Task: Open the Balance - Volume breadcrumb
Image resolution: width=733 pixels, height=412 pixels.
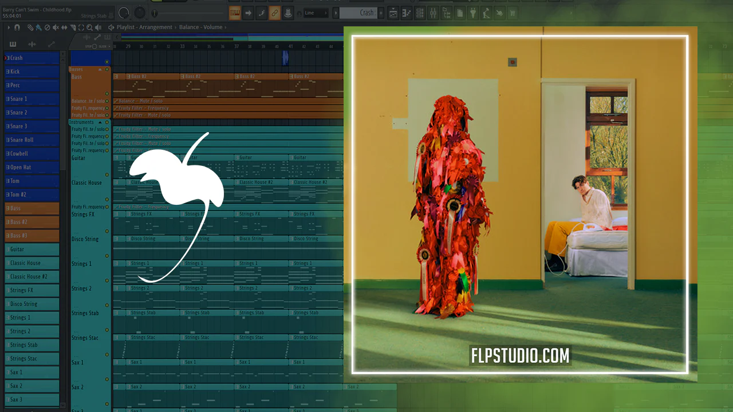Action: click(200, 27)
